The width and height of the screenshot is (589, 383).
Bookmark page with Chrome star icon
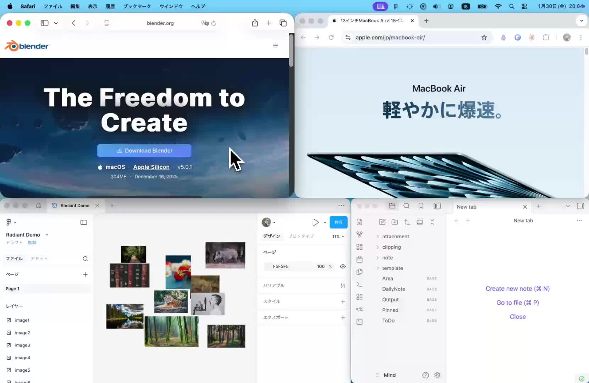coord(484,38)
